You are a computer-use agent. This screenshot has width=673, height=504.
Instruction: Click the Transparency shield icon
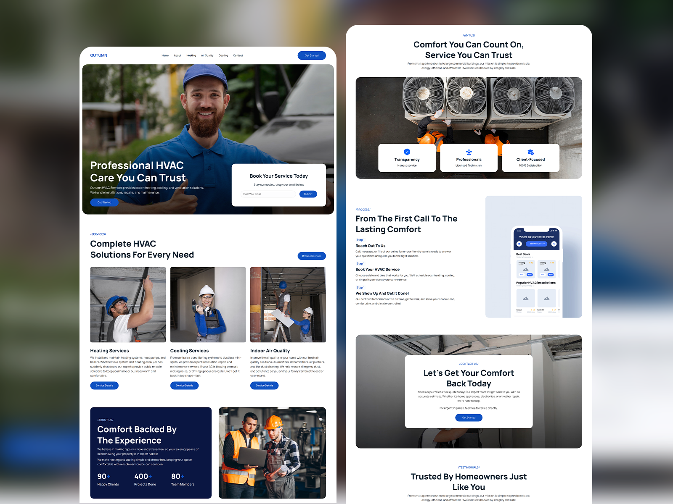click(407, 152)
